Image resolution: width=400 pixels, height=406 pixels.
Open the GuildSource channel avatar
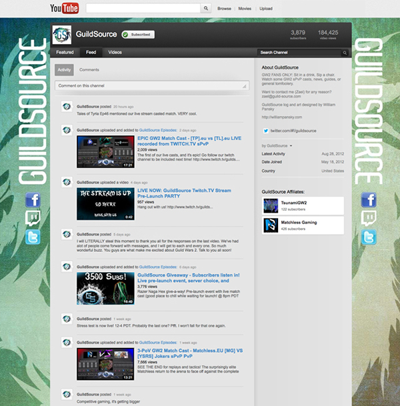pyautogui.click(x=61, y=35)
